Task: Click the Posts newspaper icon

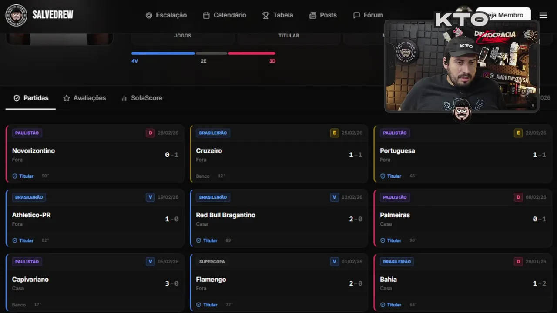Action: point(312,15)
